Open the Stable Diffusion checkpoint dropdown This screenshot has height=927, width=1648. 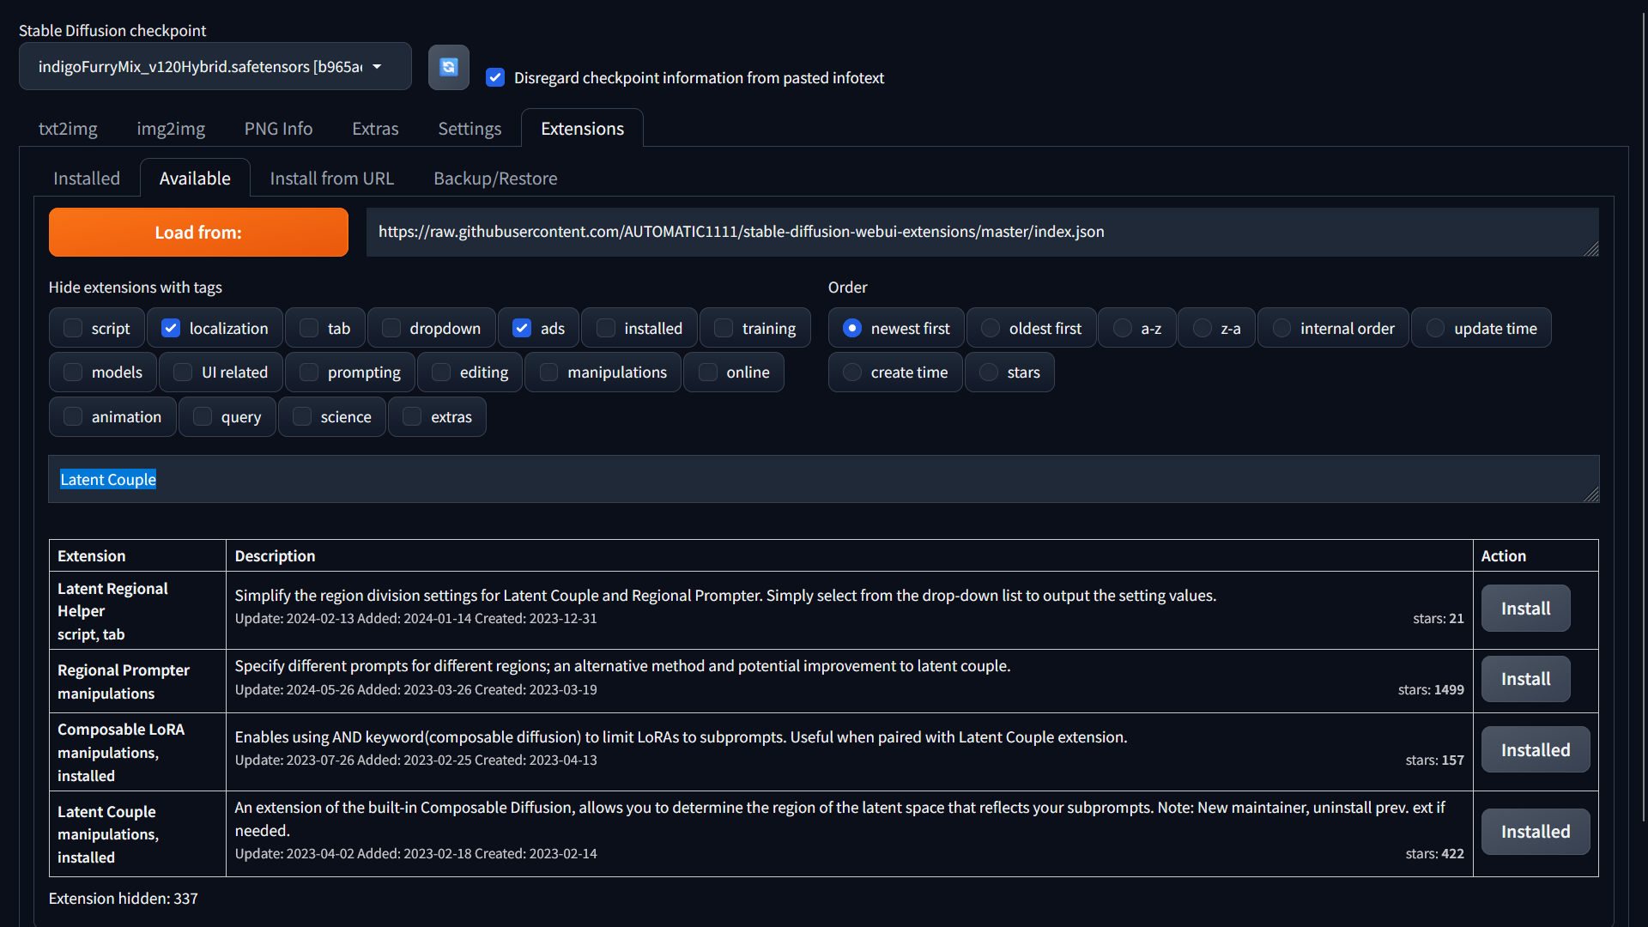(215, 67)
